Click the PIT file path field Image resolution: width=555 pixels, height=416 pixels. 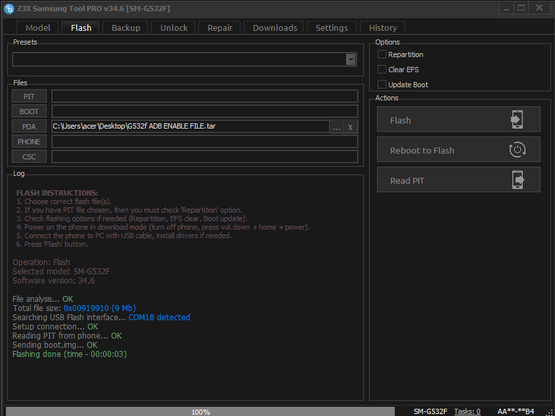204,96
